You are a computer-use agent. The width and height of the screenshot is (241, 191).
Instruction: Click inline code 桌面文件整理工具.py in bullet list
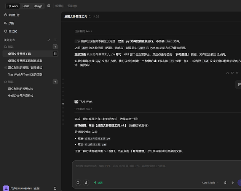[x=97, y=139]
